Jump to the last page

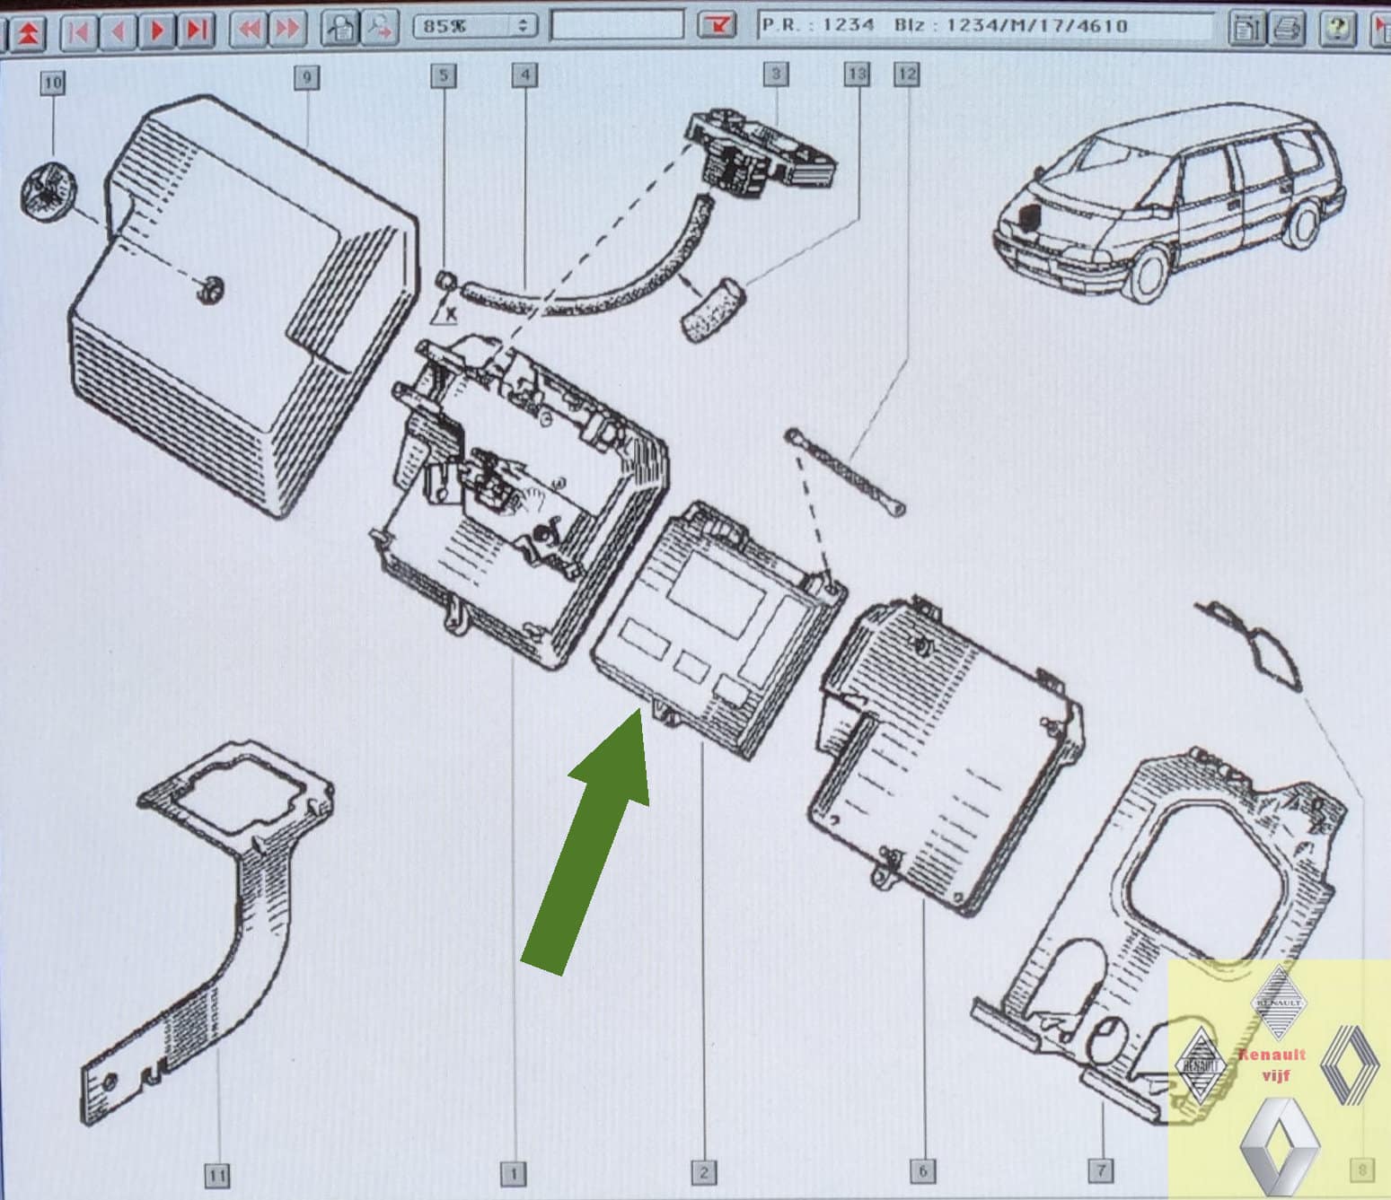pos(196,31)
